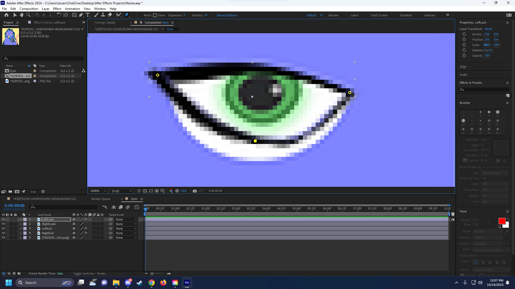Click the red foreground color swatch
This screenshot has height=289, width=515.
502,221
